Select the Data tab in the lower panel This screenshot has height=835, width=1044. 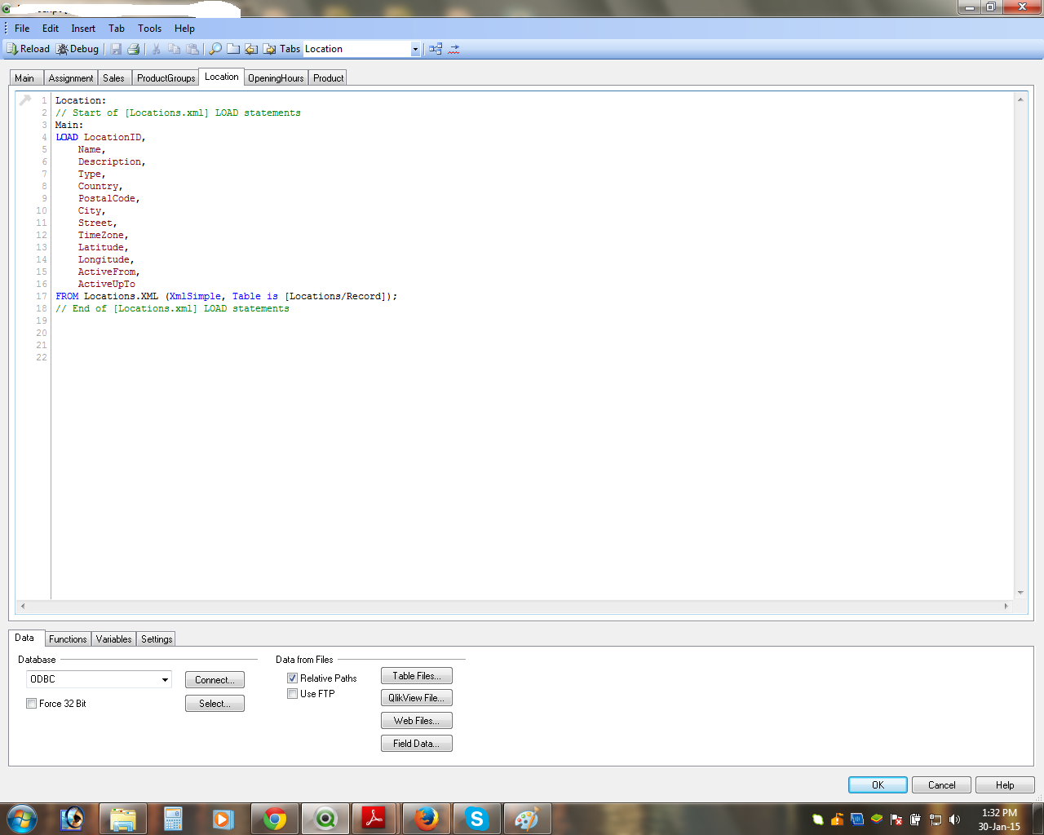[24, 638]
